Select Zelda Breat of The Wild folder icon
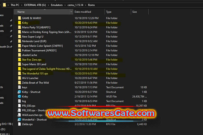Screen dimensions: 203x135 (x=19, y=83)
